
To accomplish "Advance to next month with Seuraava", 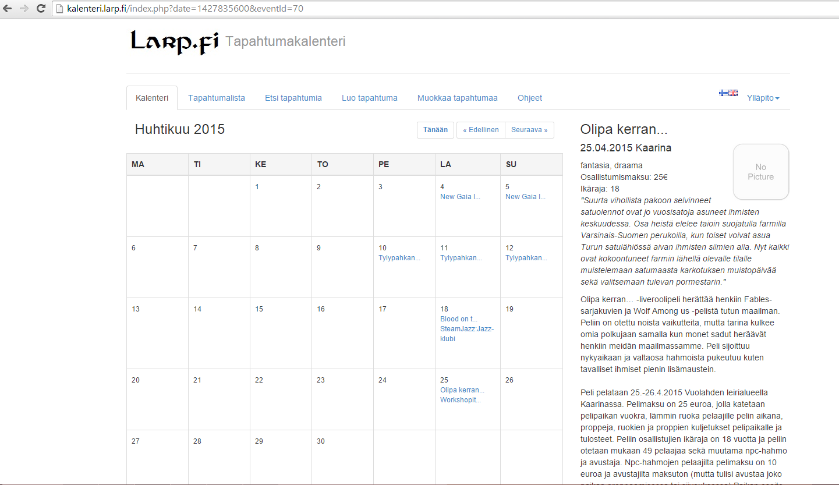I will click(x=529, y=130).
